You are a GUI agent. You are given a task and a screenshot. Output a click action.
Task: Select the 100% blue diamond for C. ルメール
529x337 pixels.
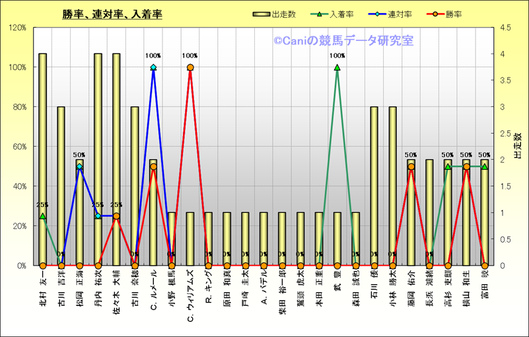[153, 67]
